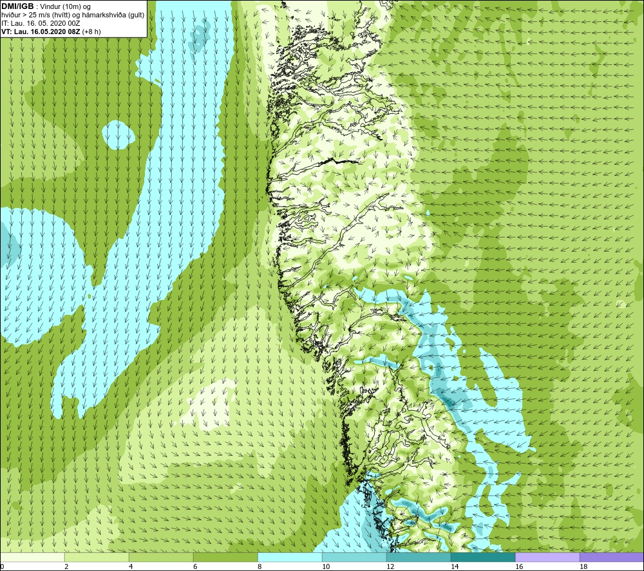
Task: Click the legend scale label "6"
Action: point(196,567)
